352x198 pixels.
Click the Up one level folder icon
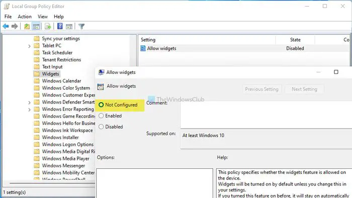point(27,27)
